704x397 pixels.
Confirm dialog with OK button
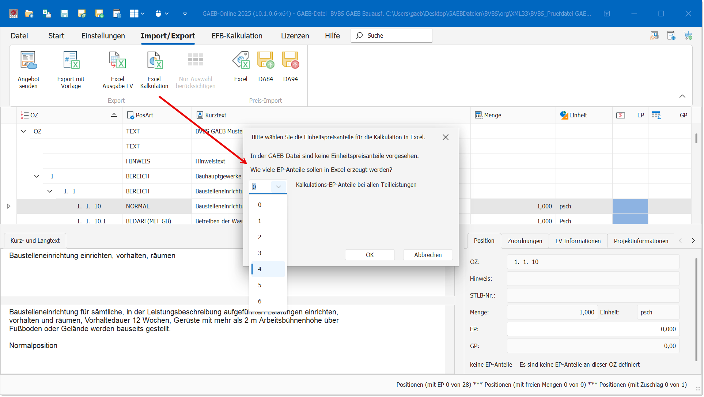(370, 255)
